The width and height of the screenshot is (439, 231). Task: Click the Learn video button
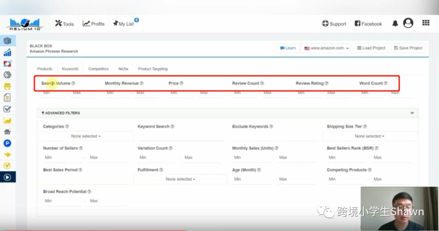[x=288, y=48]
